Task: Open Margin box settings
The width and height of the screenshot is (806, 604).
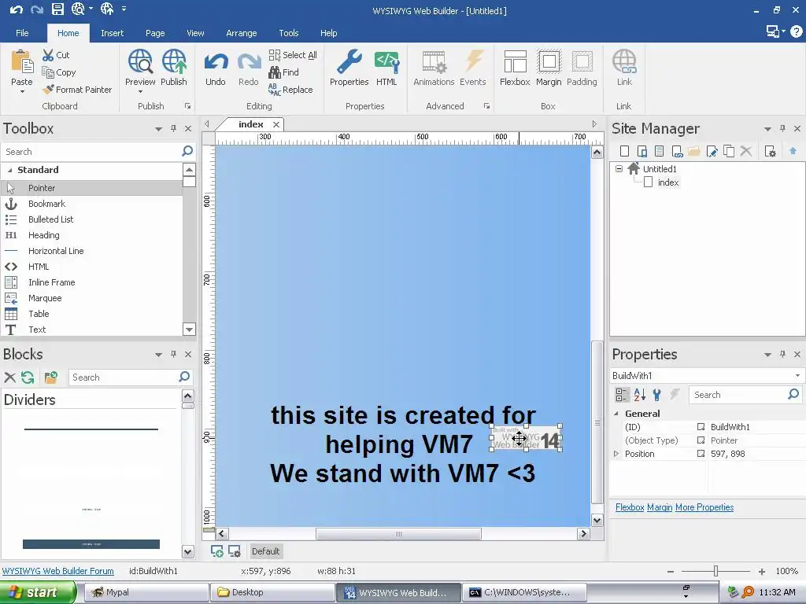Action: tap(549, 68)
